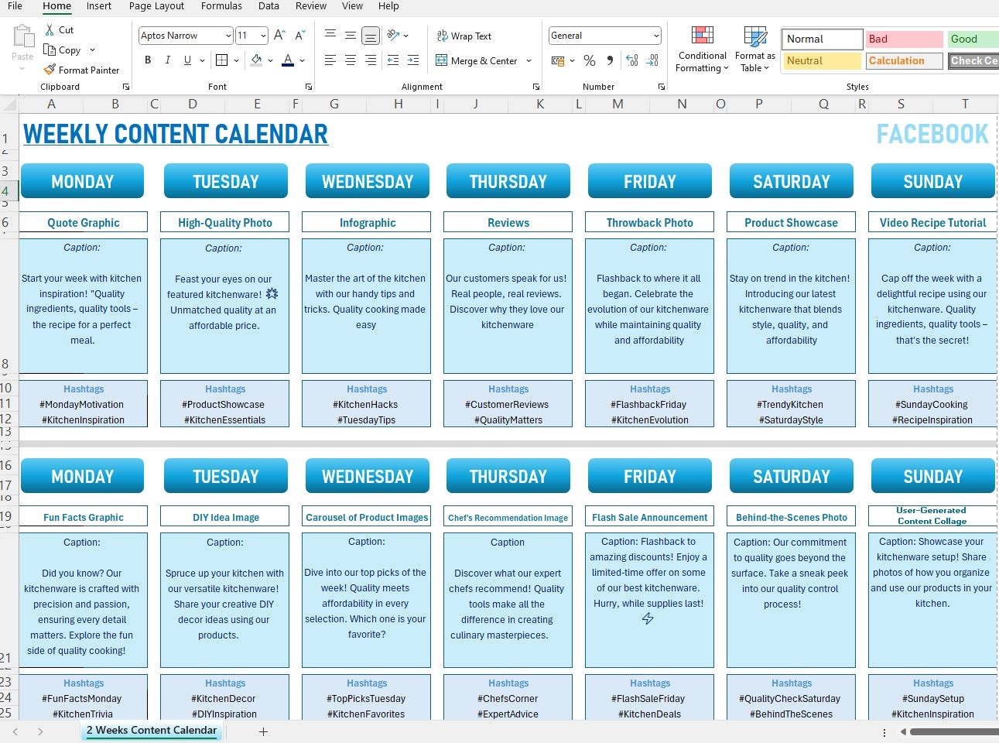Select column header G
This screenshot has height=743, width=999.
tap(334, 104)
